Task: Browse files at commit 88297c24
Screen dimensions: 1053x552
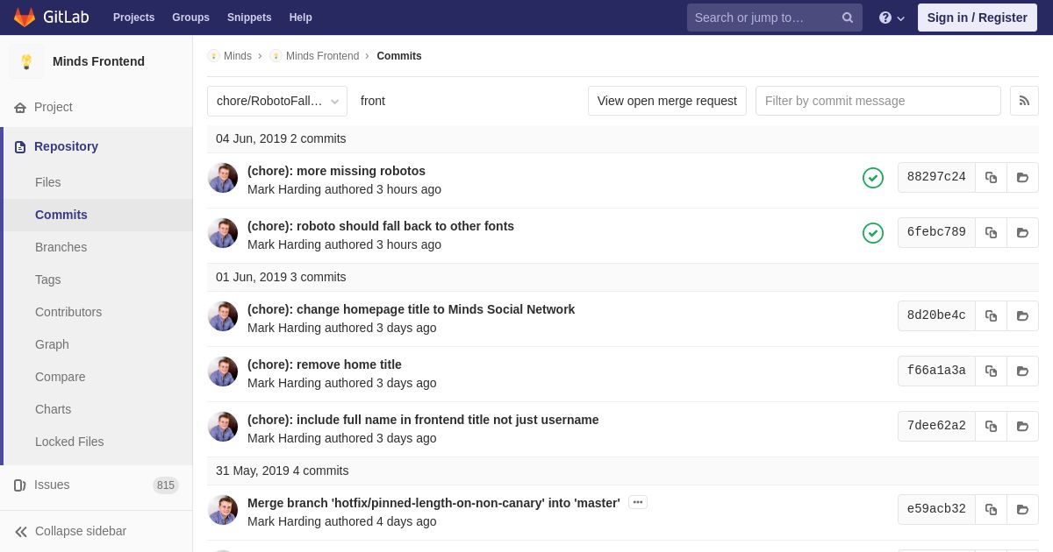Action: (1022, 177)
